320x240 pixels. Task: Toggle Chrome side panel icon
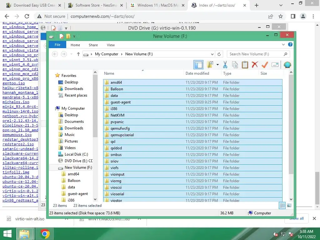point(293,16)
